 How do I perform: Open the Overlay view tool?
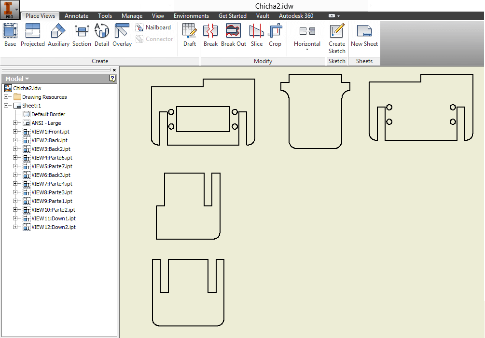(x=122, y=35)
